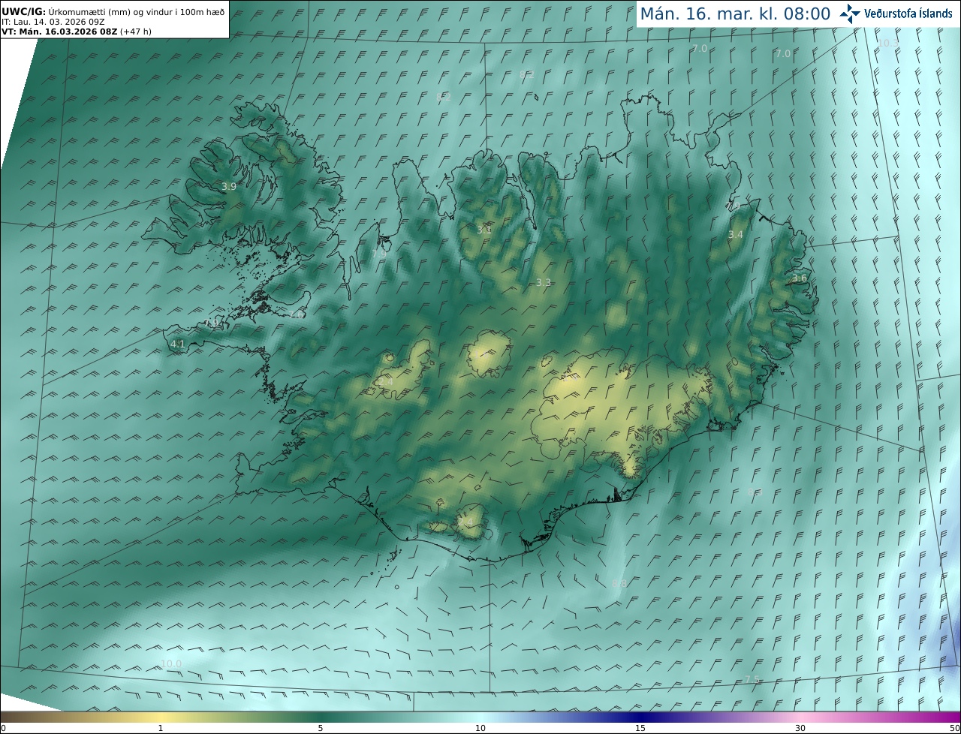The width and height of the screenshot is (961, 734).
Task: Click the '3.3' value on the map
Action: coord(544,282)
